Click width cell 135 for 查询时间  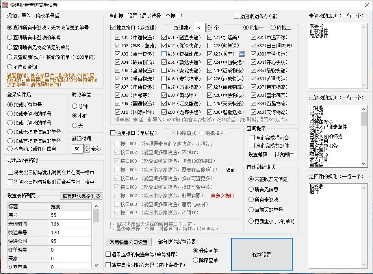pos(71,224)
